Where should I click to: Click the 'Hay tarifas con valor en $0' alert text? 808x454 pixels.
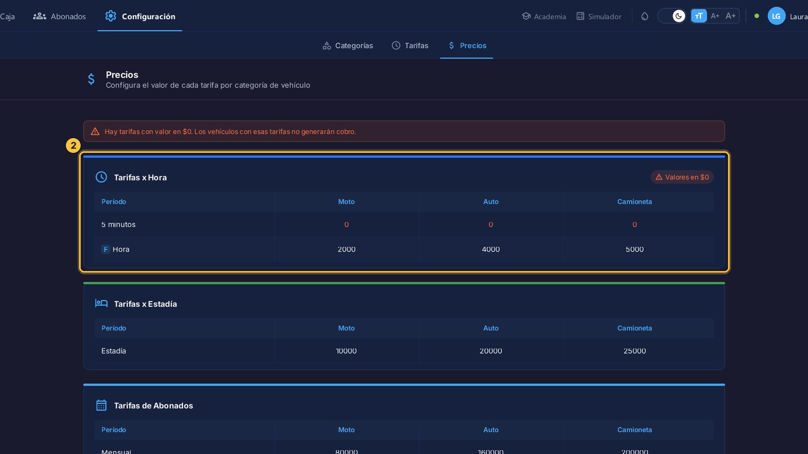click(x=230, y=132)
